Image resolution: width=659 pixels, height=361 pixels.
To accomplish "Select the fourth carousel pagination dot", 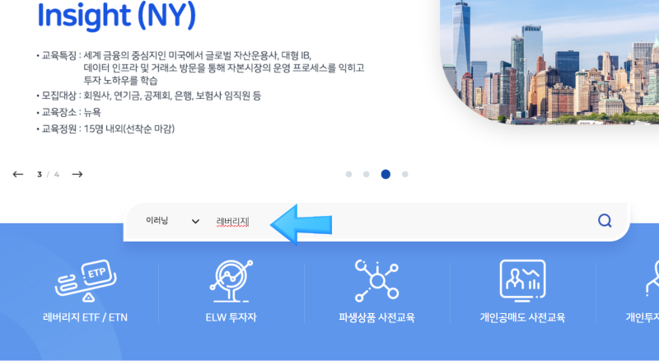I will 404,174.
